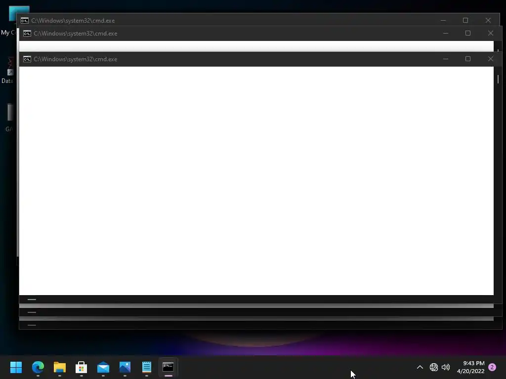Launch Microsoft Edge from the taskbar
This screenshot has height=379, width=506.
38,367
